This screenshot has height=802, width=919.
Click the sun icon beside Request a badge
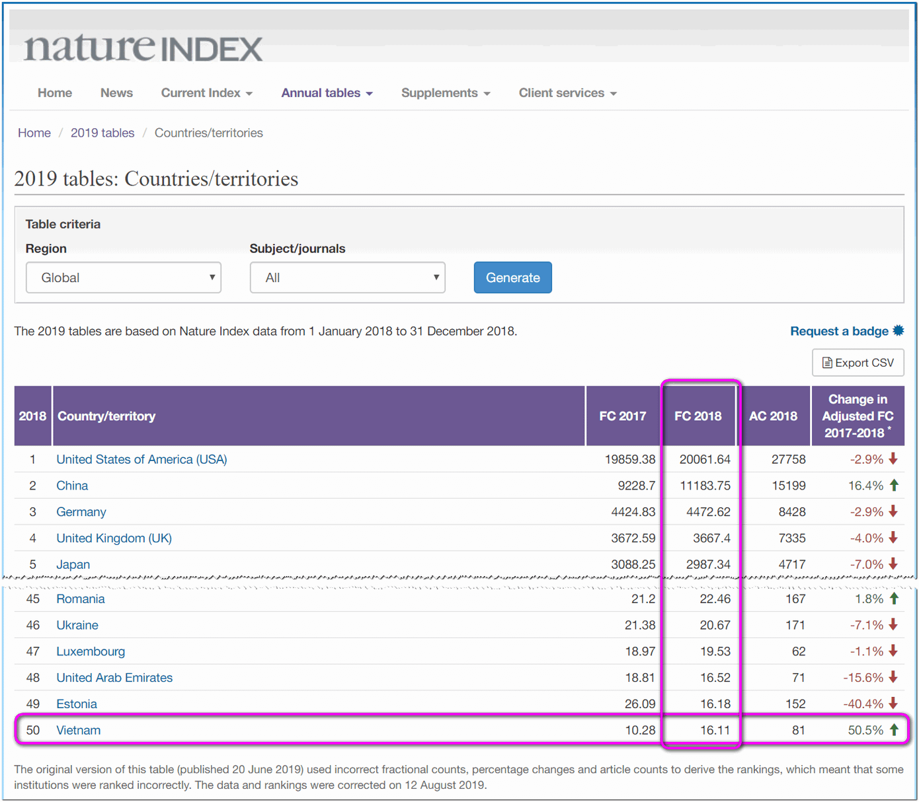click(898, 330)
